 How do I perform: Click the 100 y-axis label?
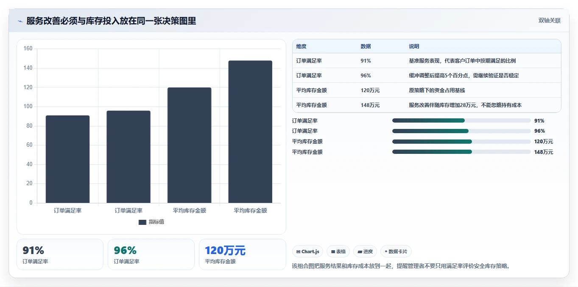(28, 107)
